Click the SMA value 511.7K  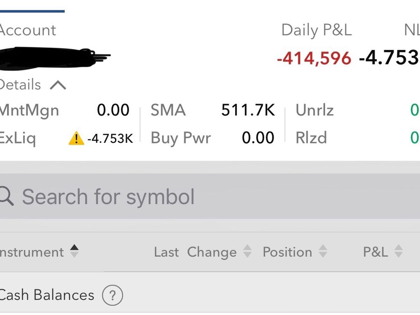point(248,110)
